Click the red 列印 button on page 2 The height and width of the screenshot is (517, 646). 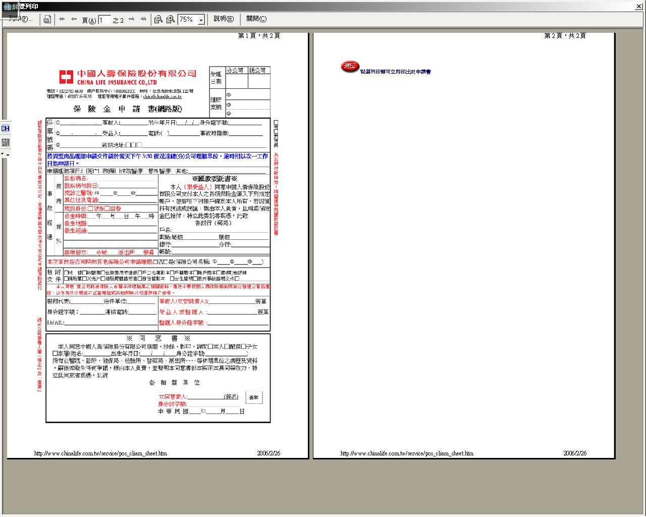point(350,66)
